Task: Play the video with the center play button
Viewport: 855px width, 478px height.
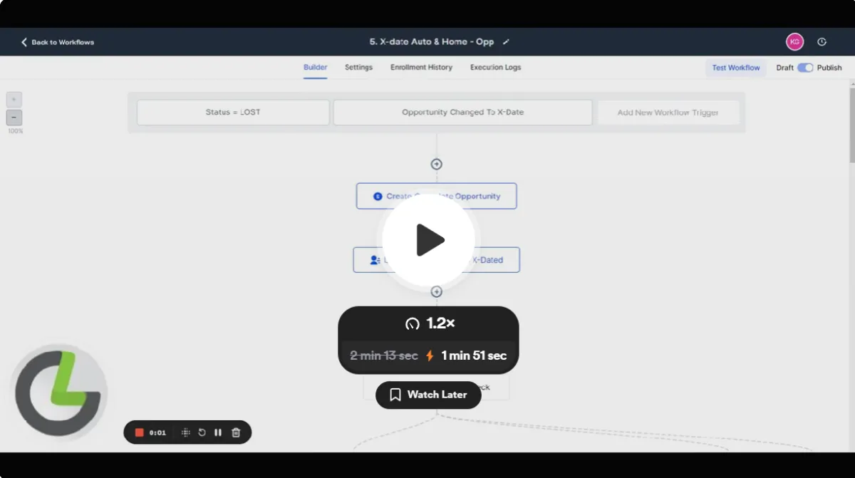Action: tap(428, 240)
